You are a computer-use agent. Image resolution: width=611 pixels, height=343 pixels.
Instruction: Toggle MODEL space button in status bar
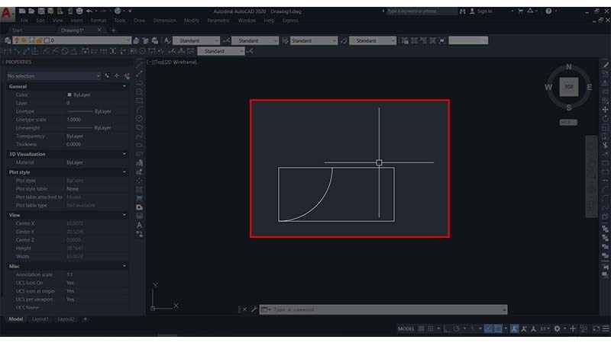406,329
